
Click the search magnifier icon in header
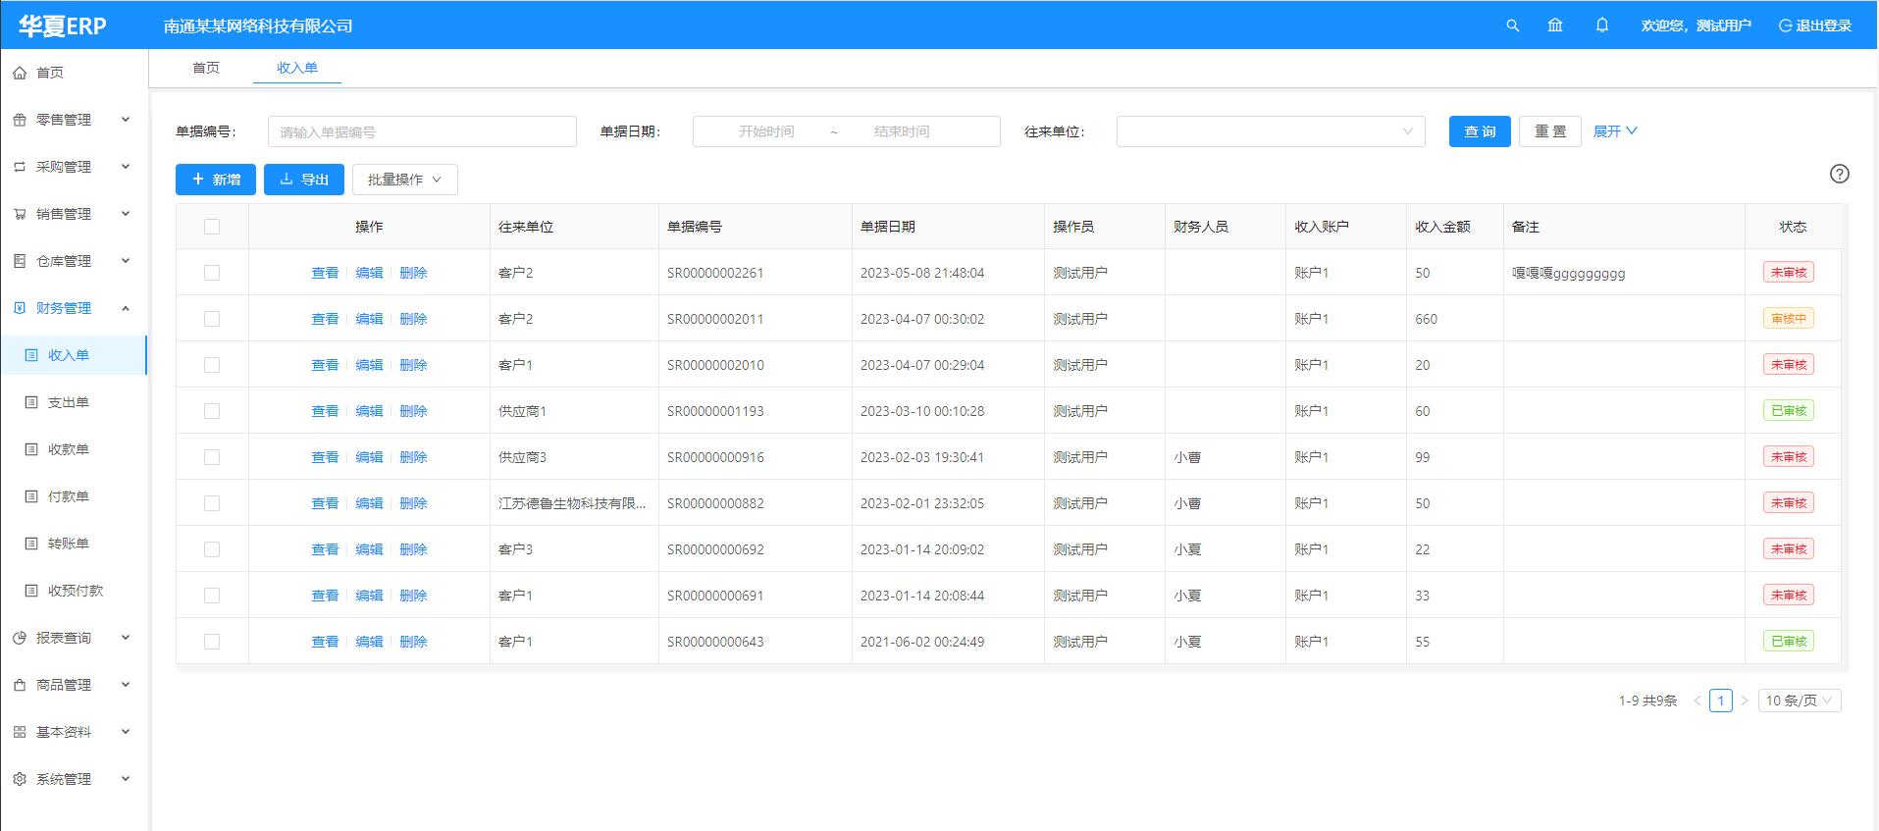click(1512, 26)
